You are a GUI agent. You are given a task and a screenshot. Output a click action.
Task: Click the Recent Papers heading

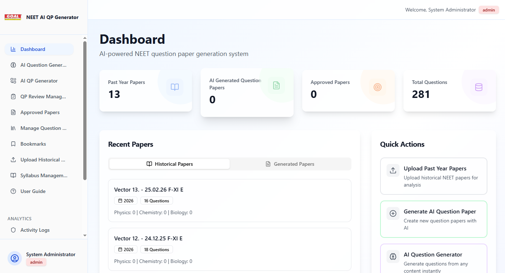pos(131,145)
